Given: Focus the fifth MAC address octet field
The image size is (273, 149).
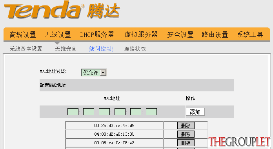Looking at the screenshot, I should tap(136, 112).
